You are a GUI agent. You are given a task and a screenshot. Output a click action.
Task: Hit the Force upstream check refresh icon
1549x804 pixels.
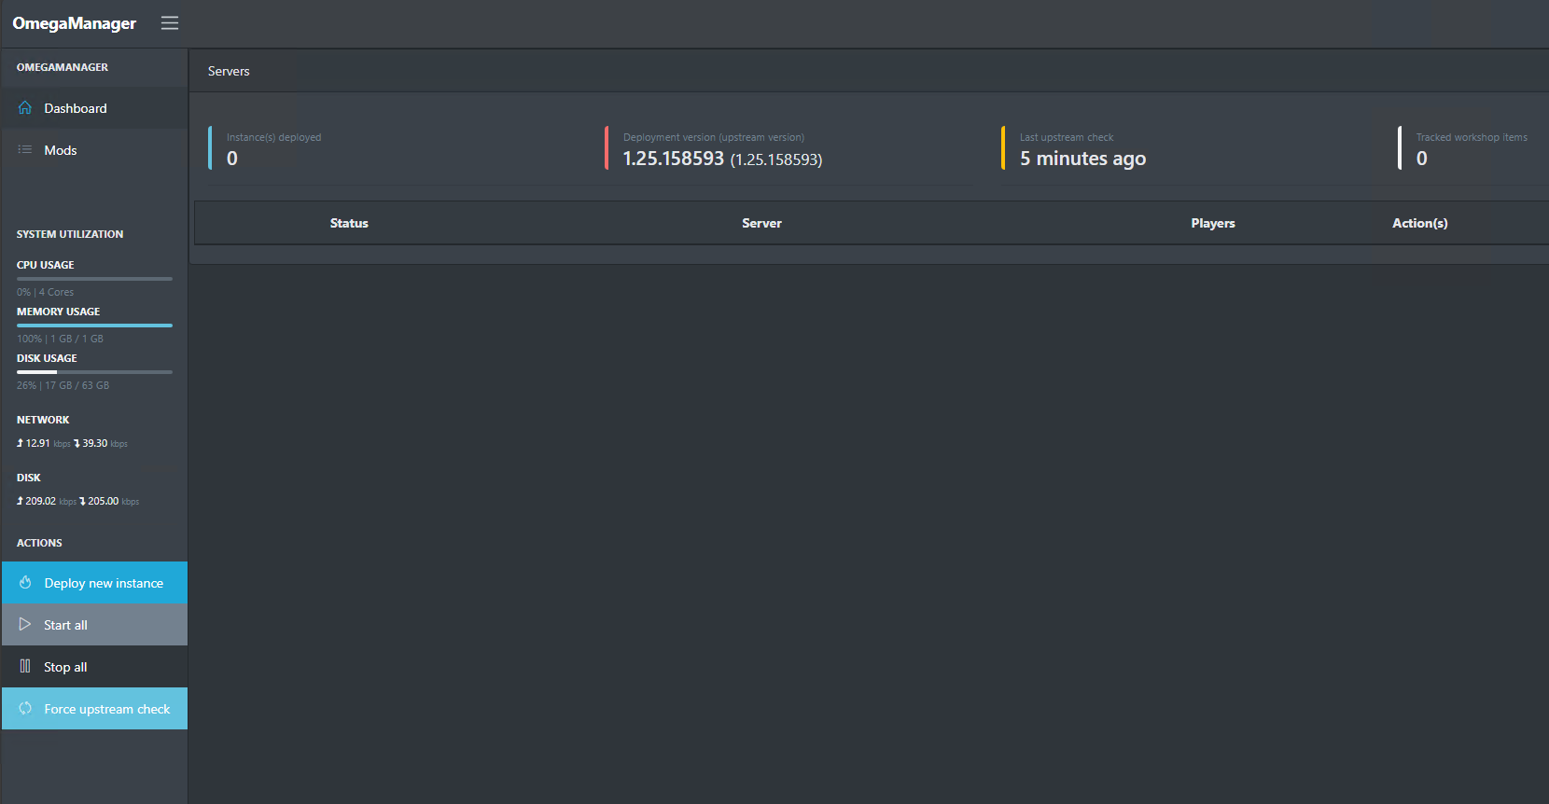click(25, 709)
